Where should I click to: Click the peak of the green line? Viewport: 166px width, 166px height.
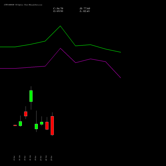click(60, 26)
